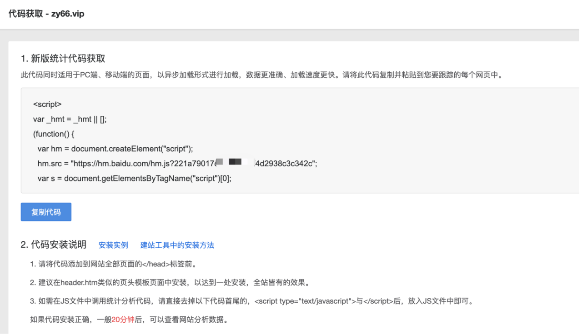
Task: Click the heading 2. 代码安装说明
Action: point(54,245)
